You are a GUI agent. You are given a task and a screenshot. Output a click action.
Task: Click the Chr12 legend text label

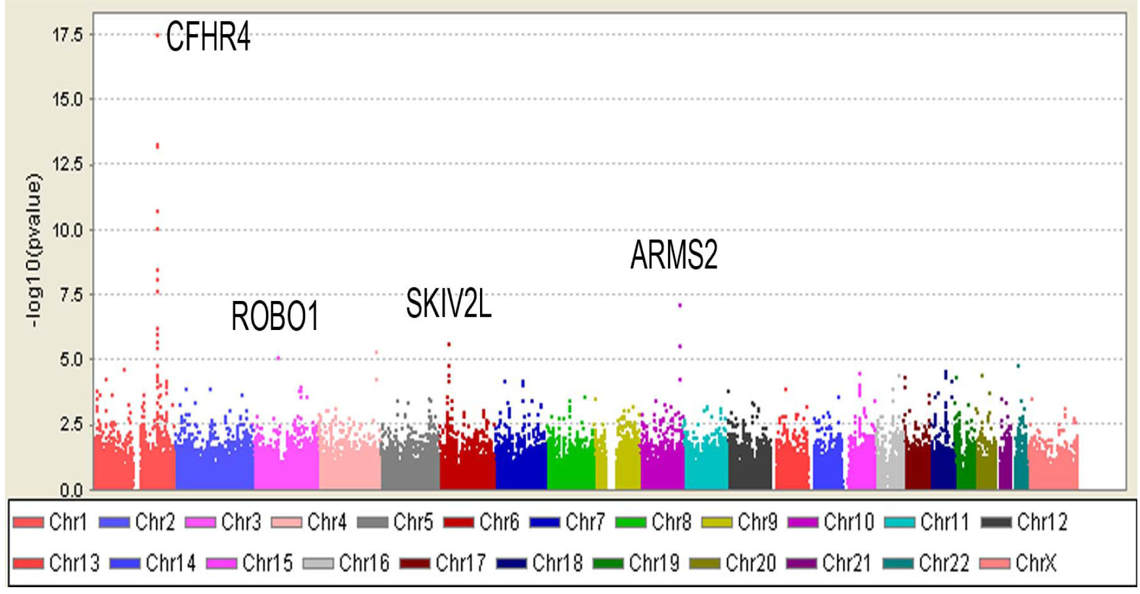[x=1041, y=522]
